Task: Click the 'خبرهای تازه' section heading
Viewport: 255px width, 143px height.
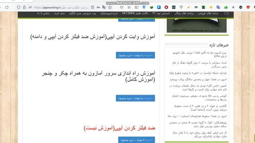Action: point(219,45)
